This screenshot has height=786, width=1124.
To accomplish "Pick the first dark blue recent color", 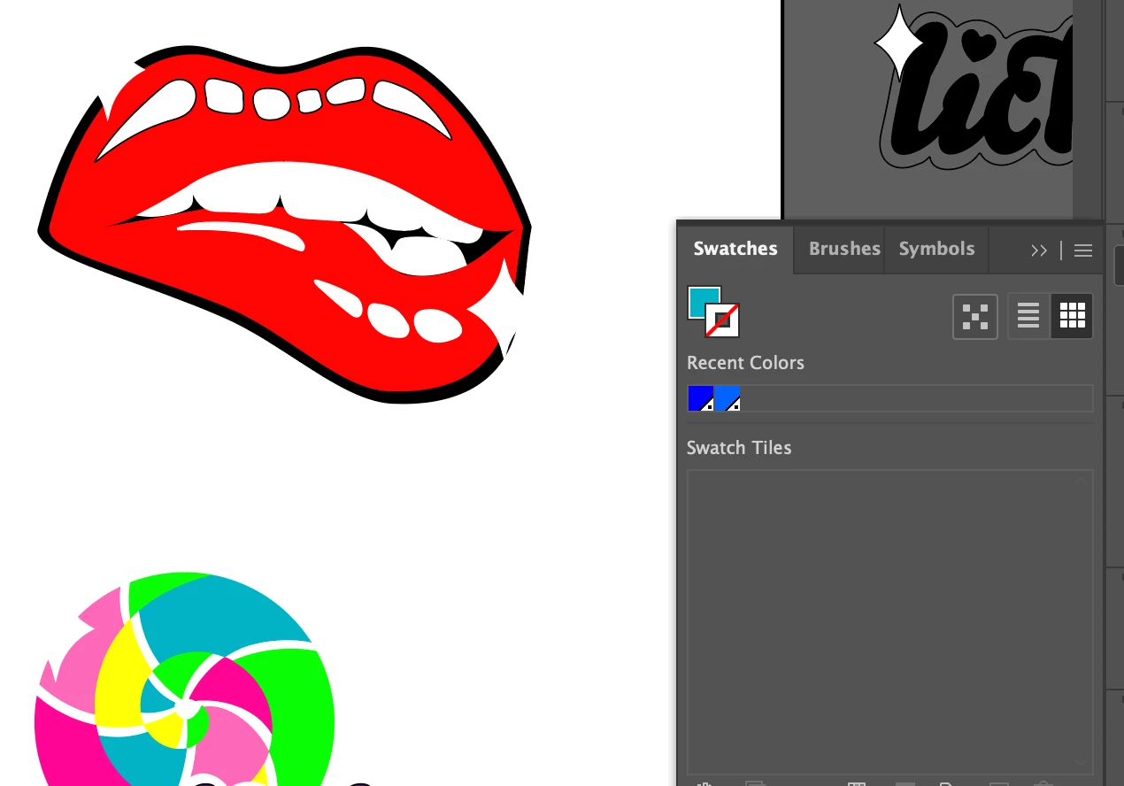I will click(x=701, y=398).
